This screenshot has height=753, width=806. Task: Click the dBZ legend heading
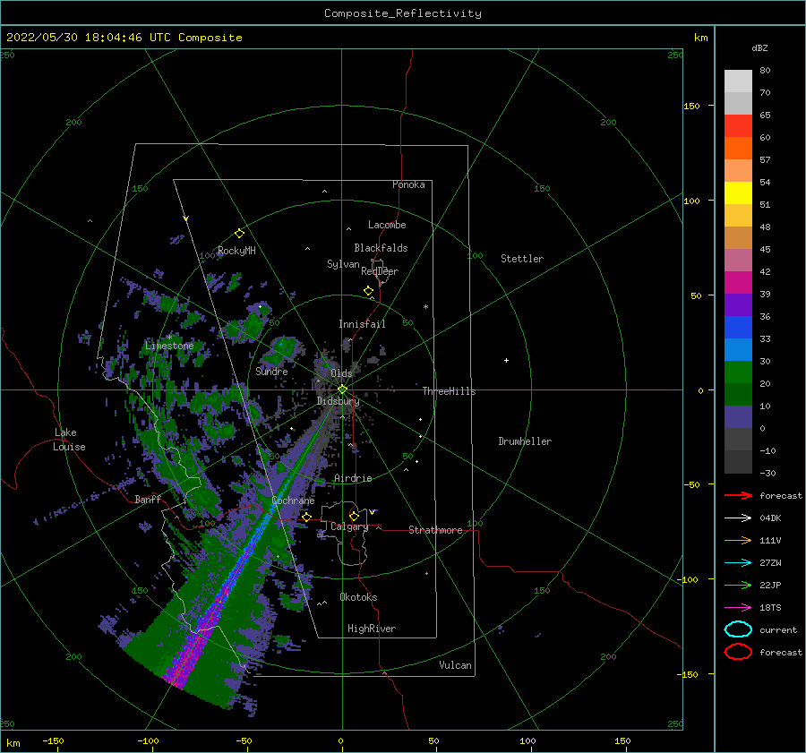pos(759,47)
